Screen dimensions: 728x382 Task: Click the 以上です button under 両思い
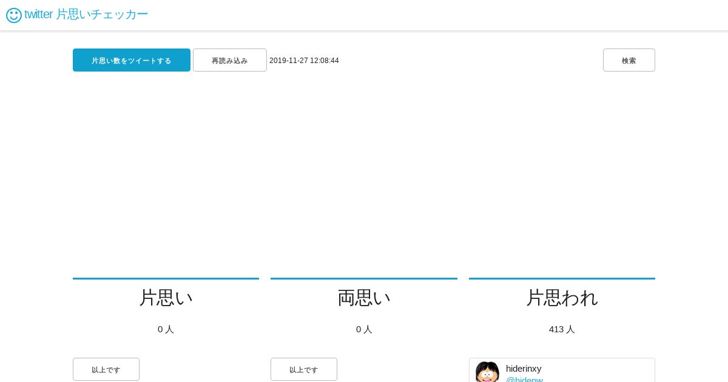304,369
